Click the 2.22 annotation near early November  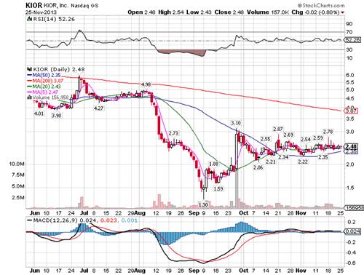click(303, 162)
